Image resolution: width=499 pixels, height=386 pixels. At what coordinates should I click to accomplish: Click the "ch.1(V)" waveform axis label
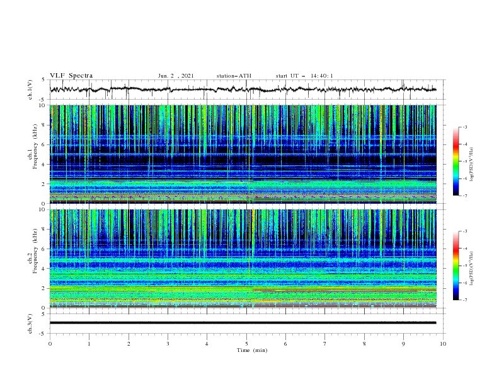click(x=30, y=90)
